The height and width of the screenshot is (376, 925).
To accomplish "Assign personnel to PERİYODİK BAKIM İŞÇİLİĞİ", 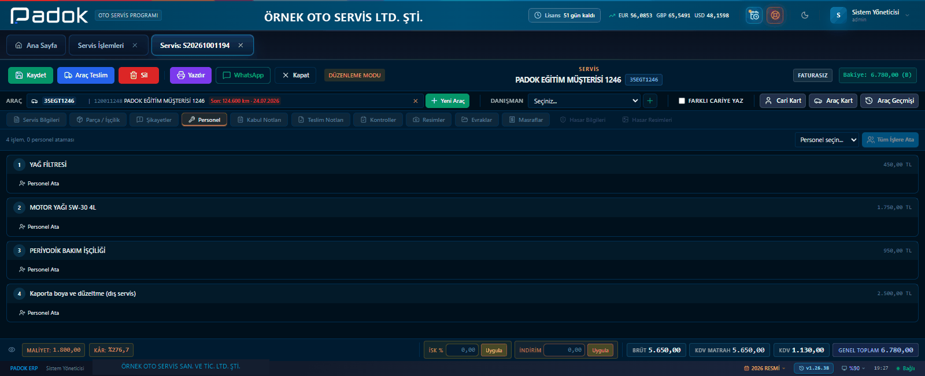I will pyautogui.click(x=39, y=270).
